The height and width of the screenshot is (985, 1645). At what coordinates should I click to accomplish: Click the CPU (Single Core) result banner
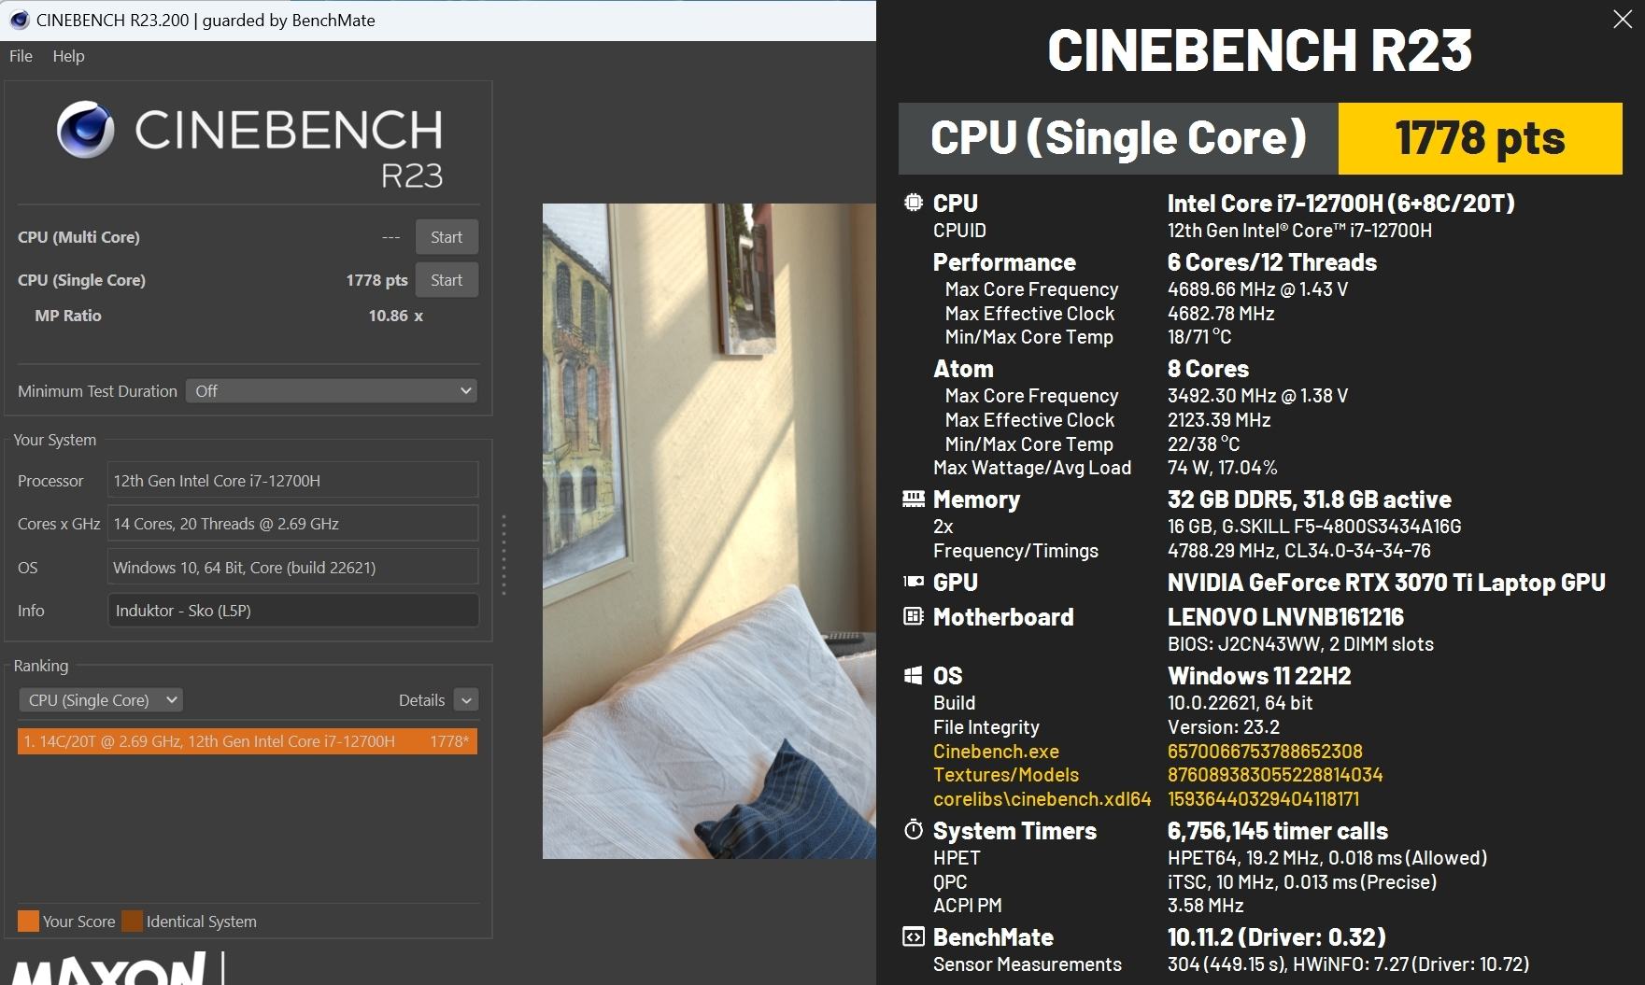pos(1118,138)
